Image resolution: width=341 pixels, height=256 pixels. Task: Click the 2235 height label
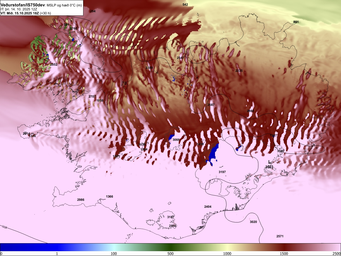coord(239,71)
